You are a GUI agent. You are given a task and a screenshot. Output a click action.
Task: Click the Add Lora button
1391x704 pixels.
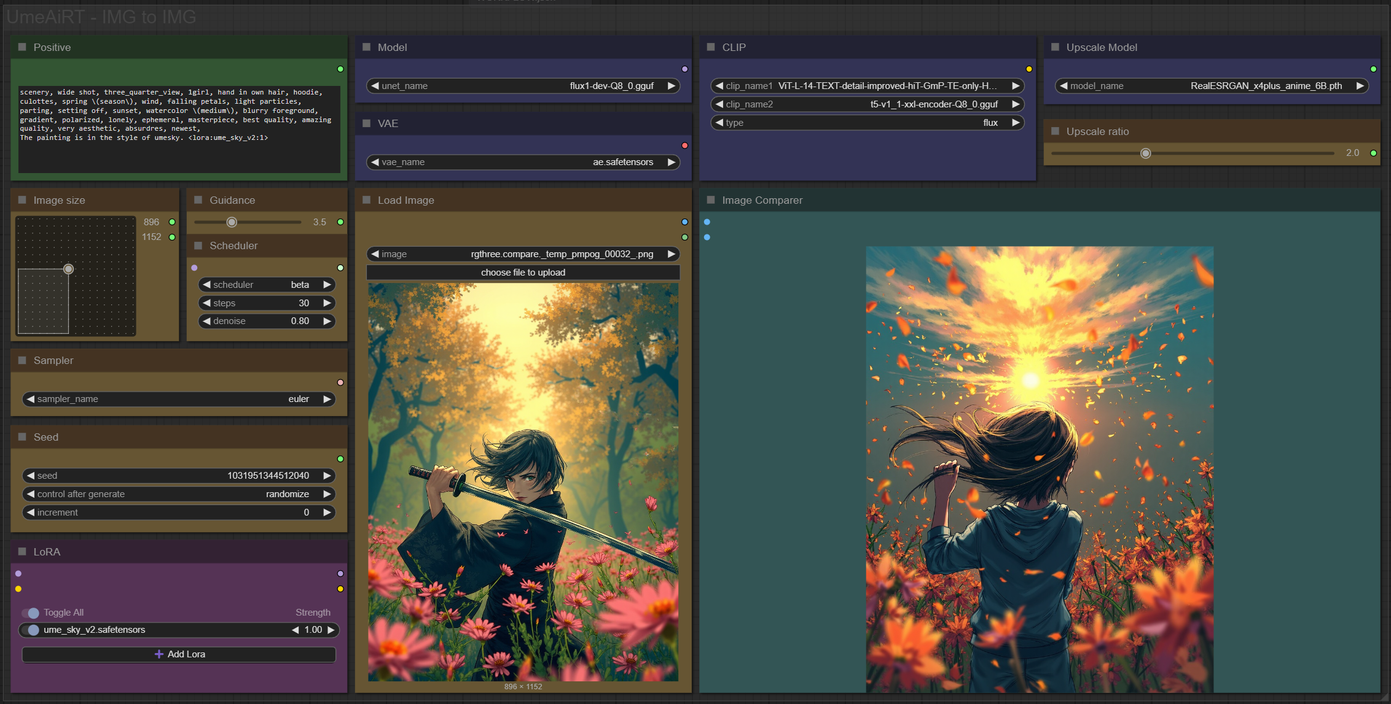(179, 654)
